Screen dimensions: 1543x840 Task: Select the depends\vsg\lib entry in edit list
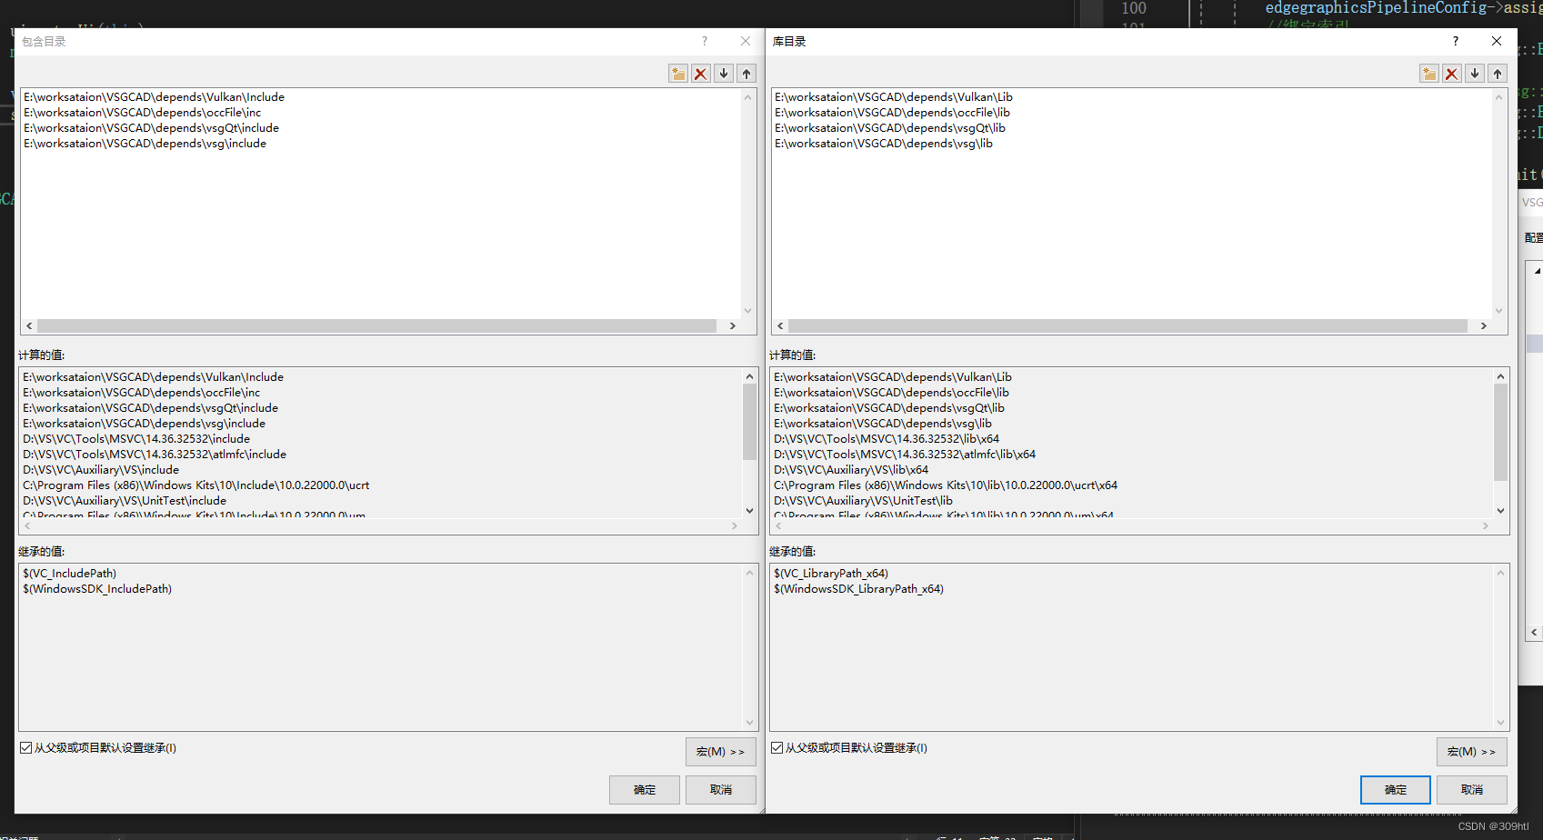[x=884, y=144]
